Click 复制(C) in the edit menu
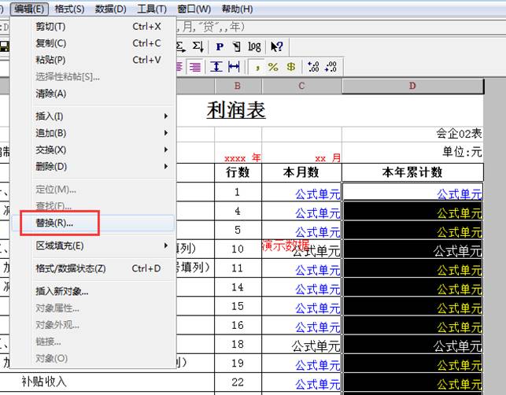Screen dimensions: 506x395 point(51,43)
